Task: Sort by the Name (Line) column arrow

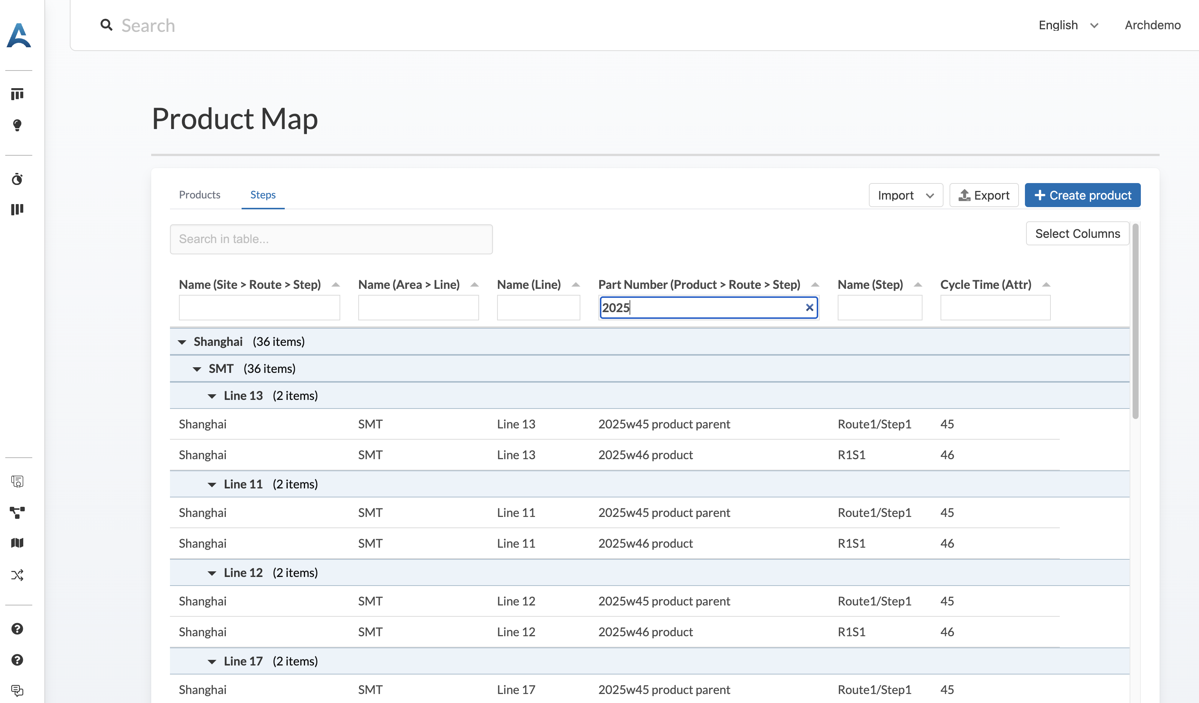Action: coord(576,285)
